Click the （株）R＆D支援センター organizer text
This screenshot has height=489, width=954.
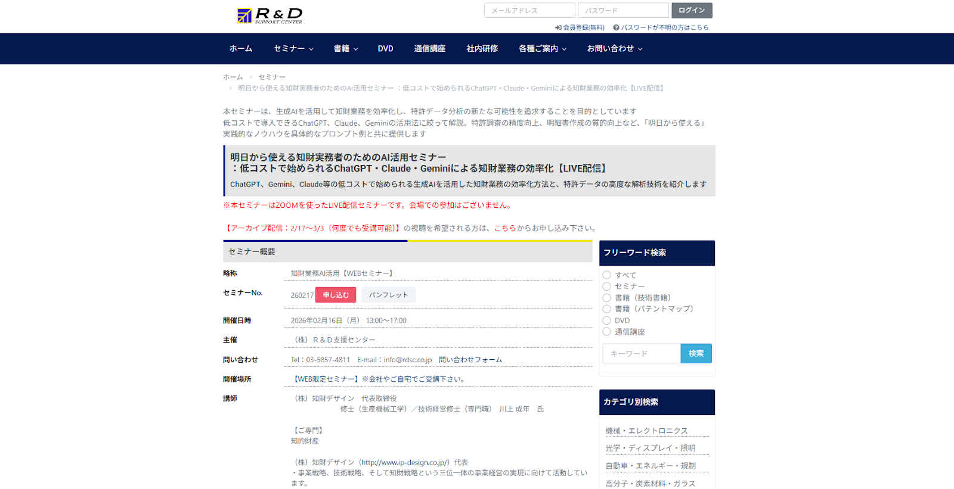coord(333,340)
